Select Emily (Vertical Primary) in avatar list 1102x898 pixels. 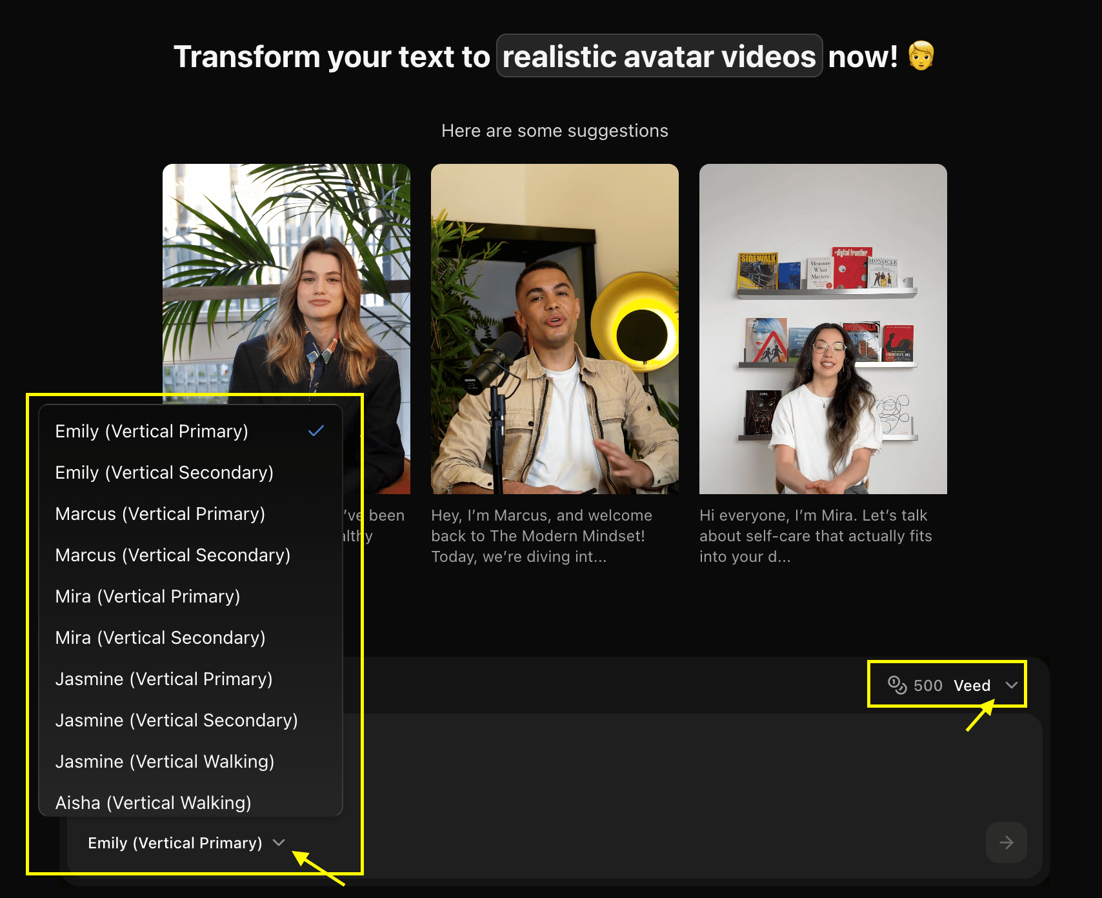190,431
